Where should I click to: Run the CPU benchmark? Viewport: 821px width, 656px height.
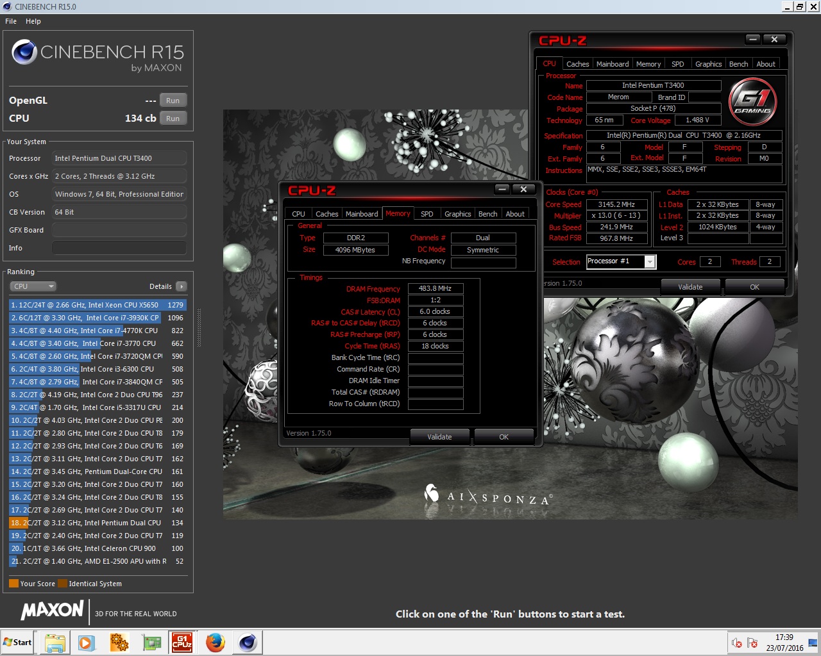[173, 119]
